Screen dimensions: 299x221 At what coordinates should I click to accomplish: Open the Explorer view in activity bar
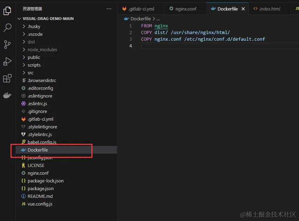coord(7,11)
